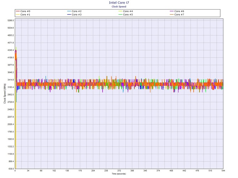Click the 136 second x-axis tick
The height and width of the screenshot is (178, 238).
[67, 171]
